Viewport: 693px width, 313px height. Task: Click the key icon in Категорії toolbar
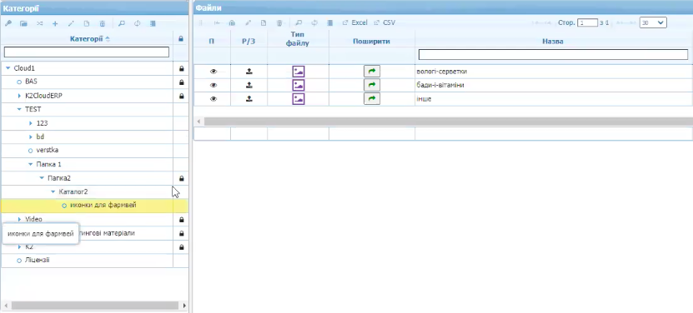coord(8,24)
